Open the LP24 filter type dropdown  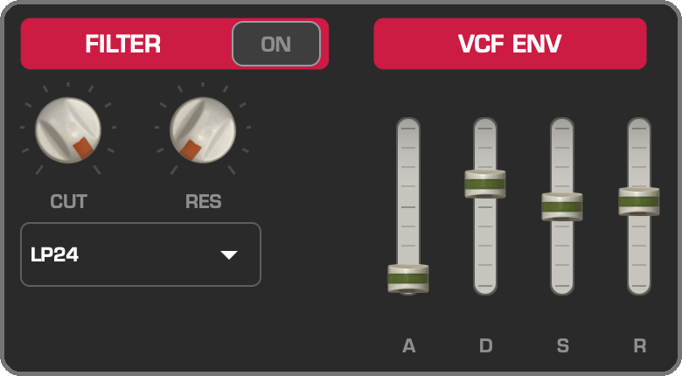click(x=141, y=254)
